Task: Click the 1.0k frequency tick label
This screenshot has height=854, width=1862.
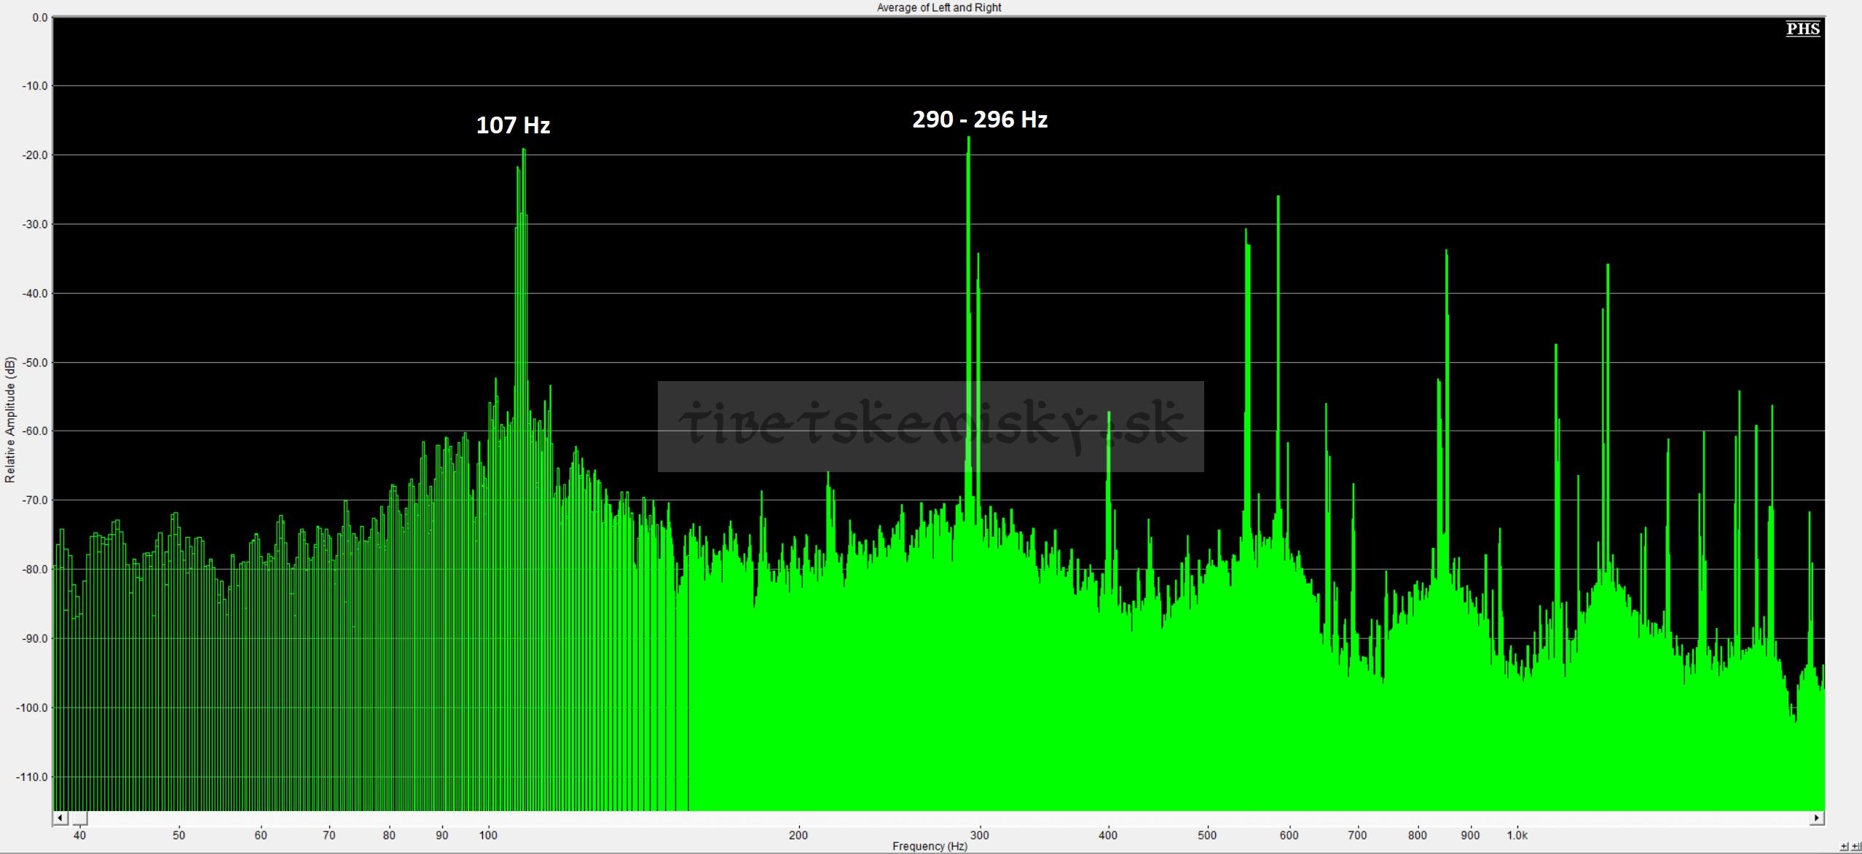Action: 1517,835
